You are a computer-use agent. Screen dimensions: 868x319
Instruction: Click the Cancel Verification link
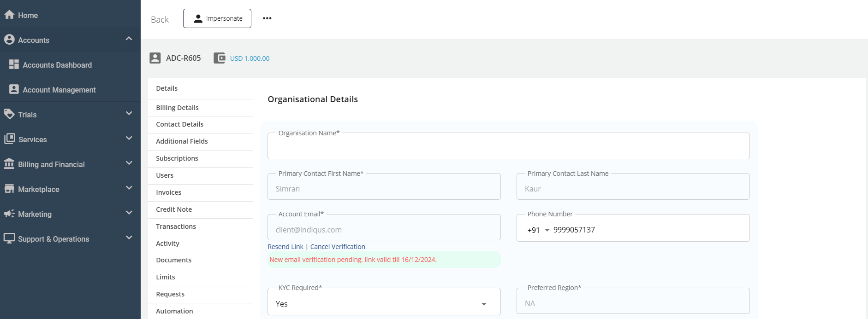coord(338,247)
